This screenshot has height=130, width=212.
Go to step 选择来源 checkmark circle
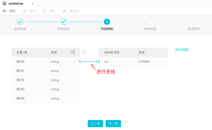click(x=20, y=22)
